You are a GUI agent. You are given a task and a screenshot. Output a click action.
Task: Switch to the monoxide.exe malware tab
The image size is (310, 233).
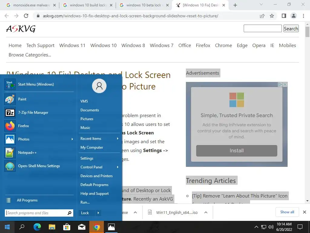(31, 5)
